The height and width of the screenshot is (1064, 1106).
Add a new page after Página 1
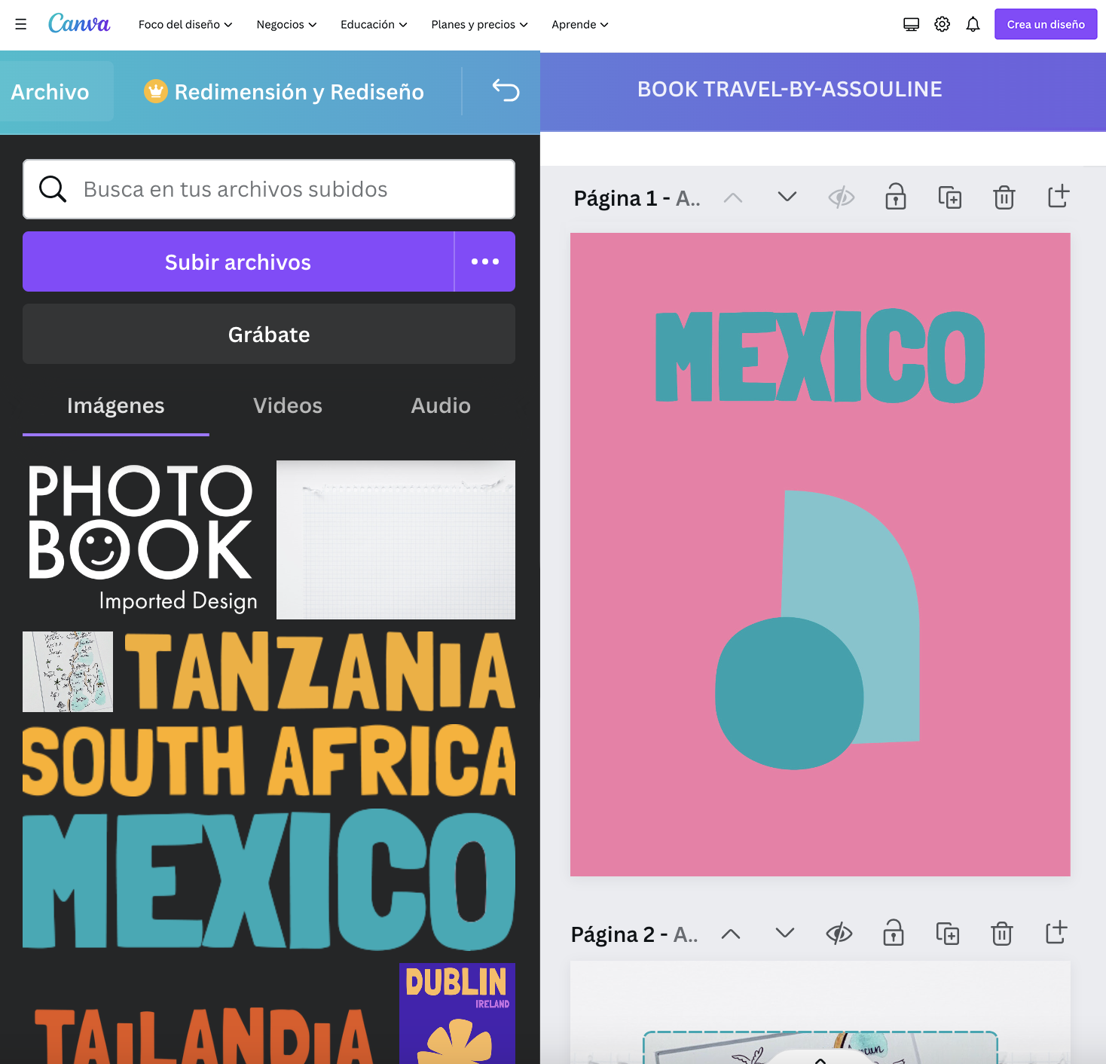point(1058,197)
